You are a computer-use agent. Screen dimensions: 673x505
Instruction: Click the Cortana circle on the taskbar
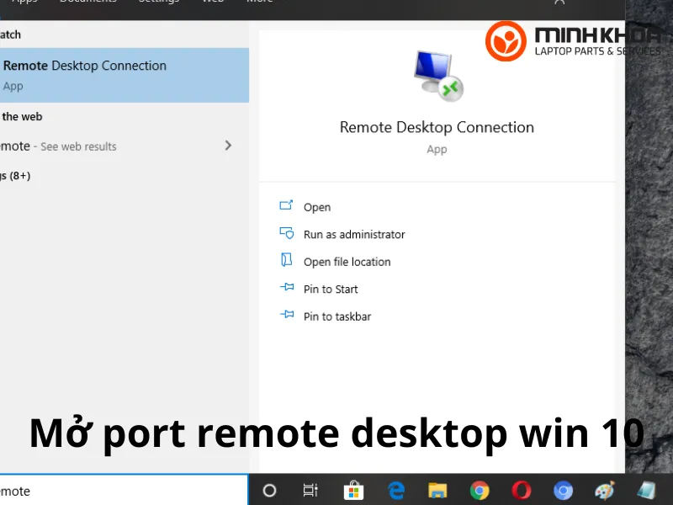pyautogui.click(x=269, y=491)
